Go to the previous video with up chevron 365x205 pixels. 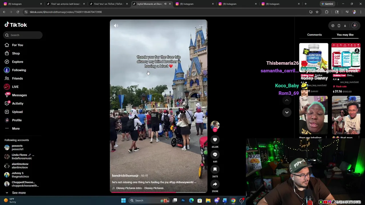click(287, 100)
